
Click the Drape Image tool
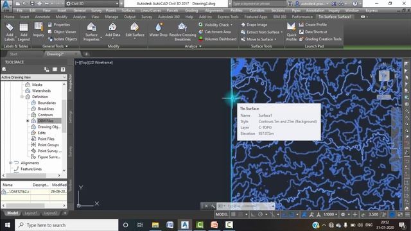pos(254,24)
